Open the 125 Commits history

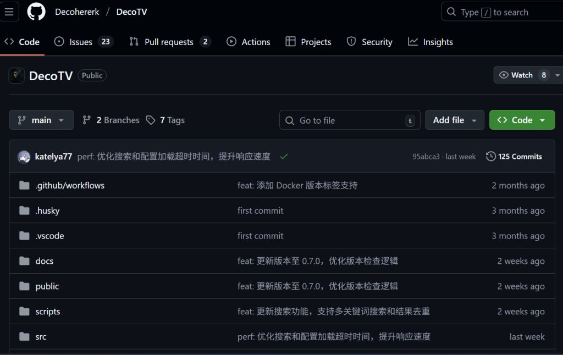click(514, 157)
